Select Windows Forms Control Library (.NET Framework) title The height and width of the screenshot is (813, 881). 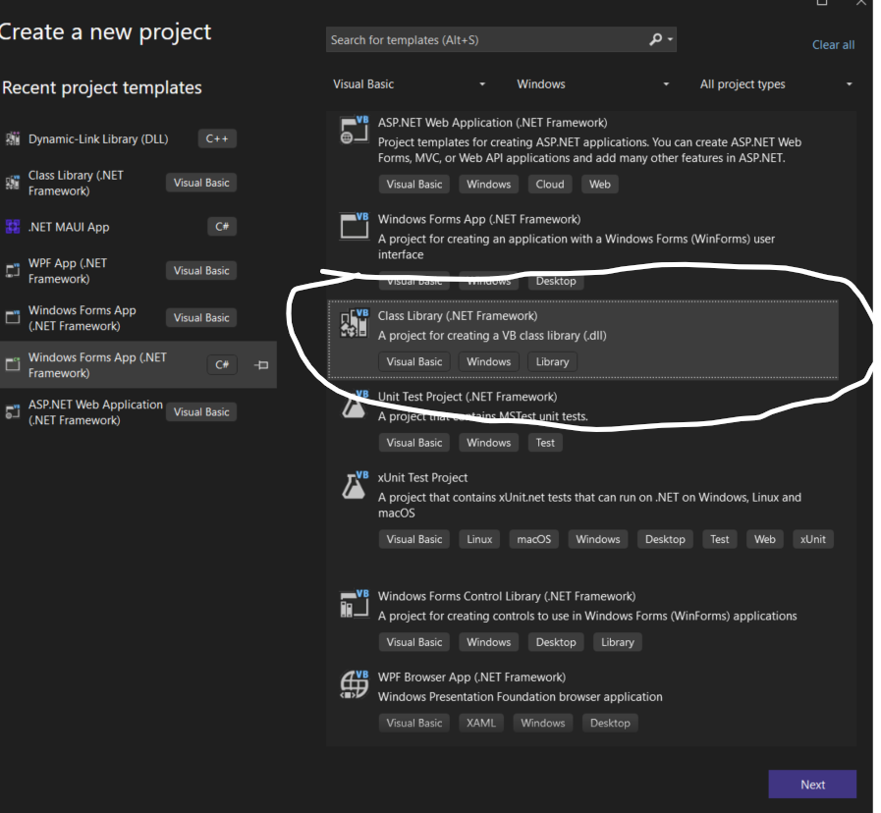pos(507,596)
